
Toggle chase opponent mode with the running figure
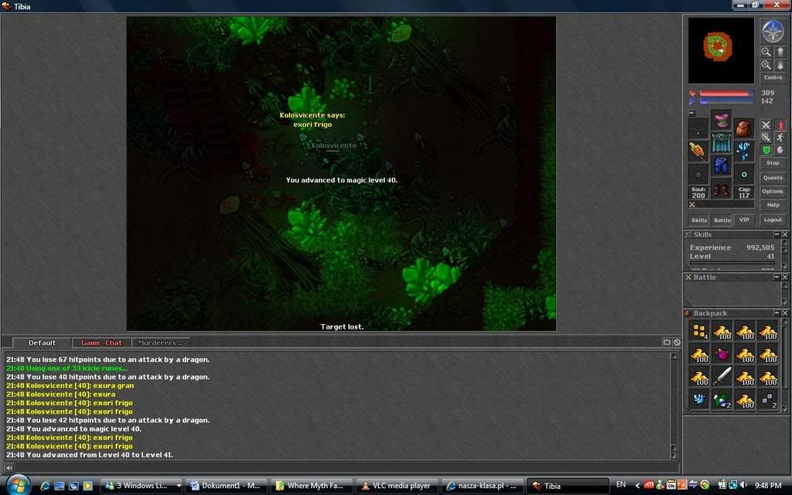coord(780,138)
